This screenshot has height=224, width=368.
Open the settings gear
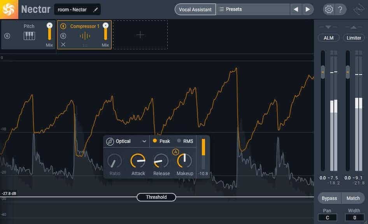pyautogui.click(x=329, y=9)
